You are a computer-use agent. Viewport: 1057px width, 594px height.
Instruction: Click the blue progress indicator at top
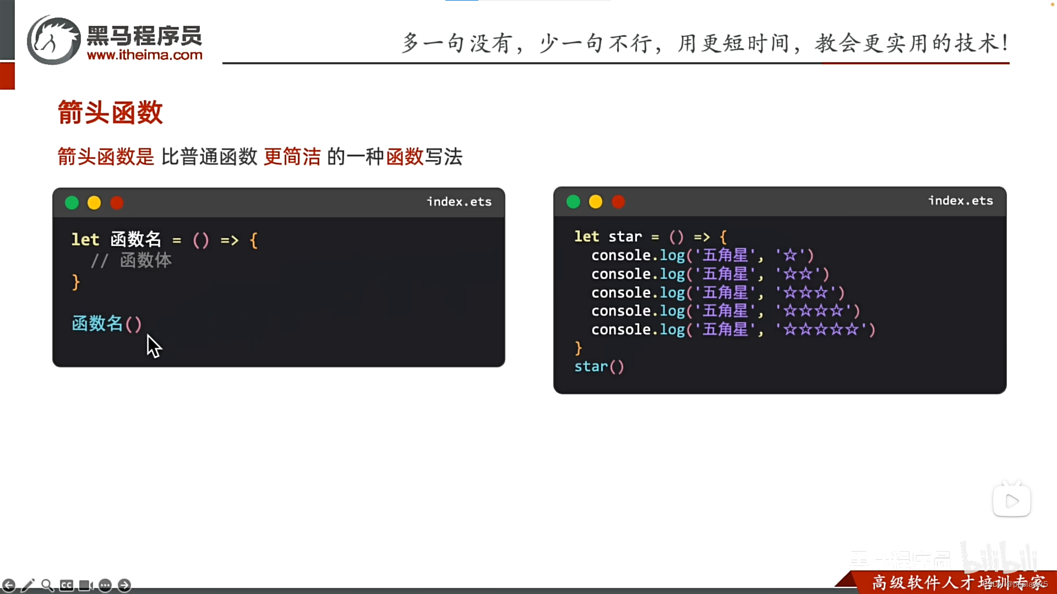(x=461, y=1)
